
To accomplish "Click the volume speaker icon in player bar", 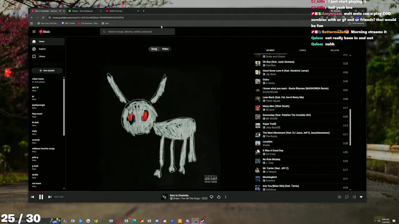I will click(339, 197).
